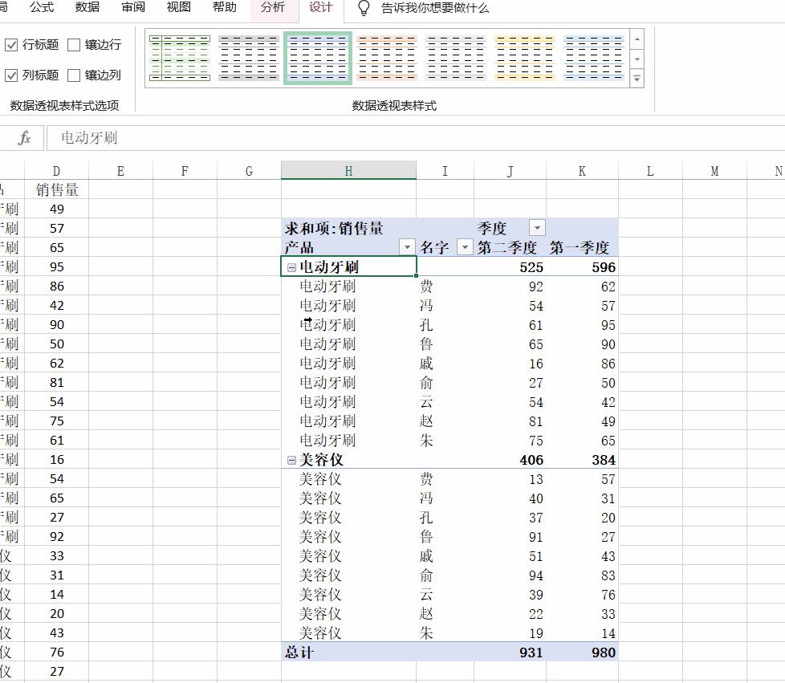Disable the 行标题 checkbox
This screenshot has width=785, height=683.
click(x=11, y=45)
